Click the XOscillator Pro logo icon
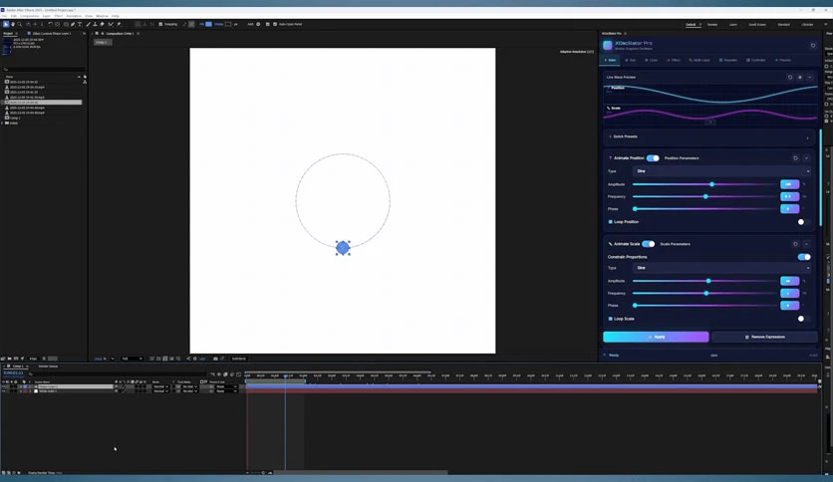The width and height of the screenshot is (833, 482). 607,45
